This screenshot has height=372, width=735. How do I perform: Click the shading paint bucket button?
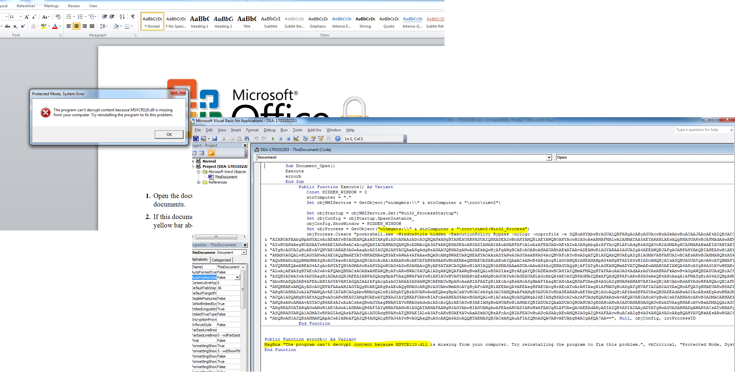116,26
